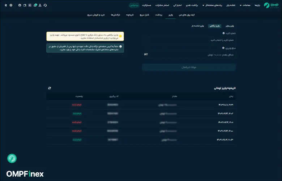Click the تاریخچه واریز تومانی heading
282x181 pixels.
(x=225, y=88)
